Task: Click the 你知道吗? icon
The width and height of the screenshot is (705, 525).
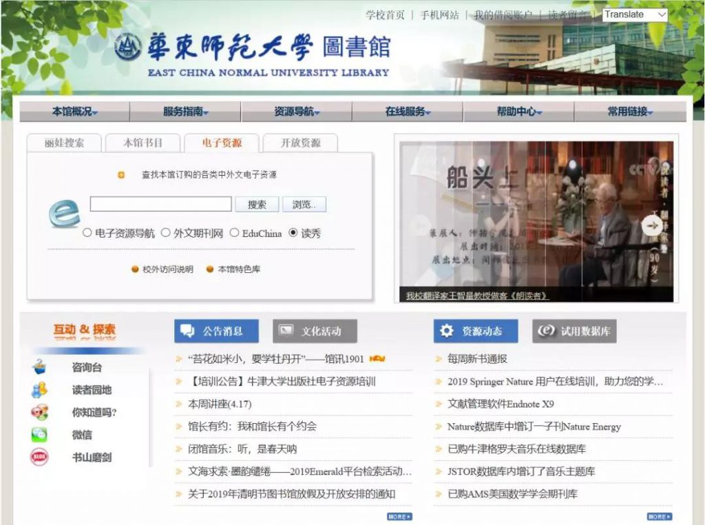Action: coord(39,412)
